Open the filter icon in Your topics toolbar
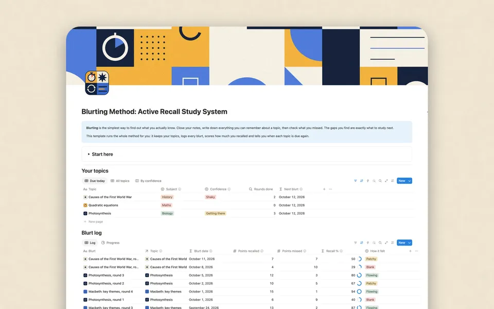Image resolution: width=494 pixels, height=309 pixels. click(356, 181)
